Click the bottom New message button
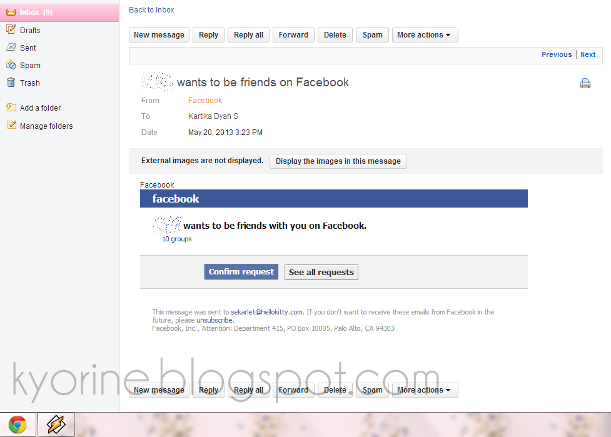The image size is (611, 437). 159,390
